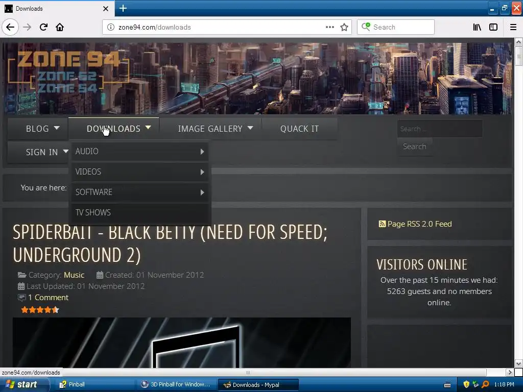Focus the browser toolbar Search box
Screen dimensions: 523x392
tap(396, 27)
